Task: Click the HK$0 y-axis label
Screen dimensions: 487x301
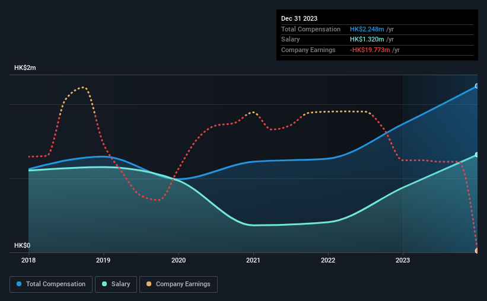Action: coord(23,245)
